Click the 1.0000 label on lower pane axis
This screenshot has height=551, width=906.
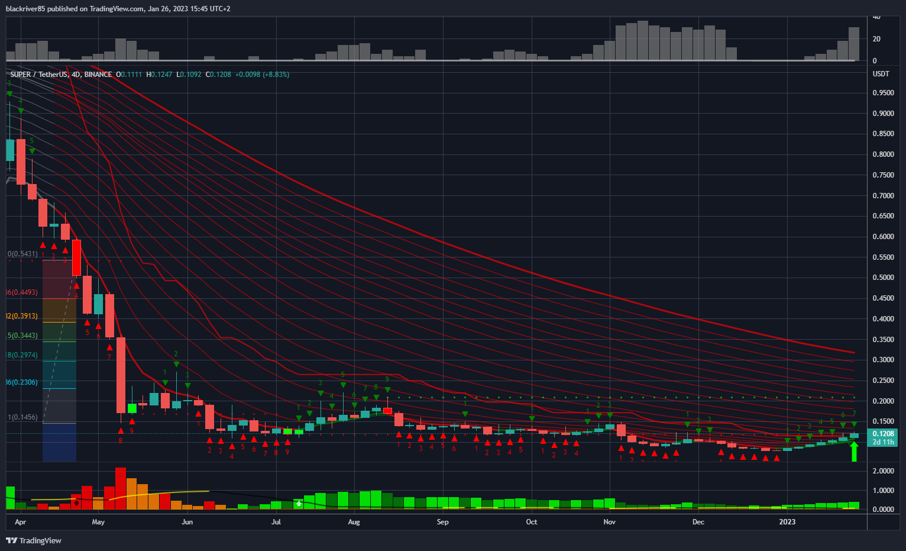coord(884,491)
